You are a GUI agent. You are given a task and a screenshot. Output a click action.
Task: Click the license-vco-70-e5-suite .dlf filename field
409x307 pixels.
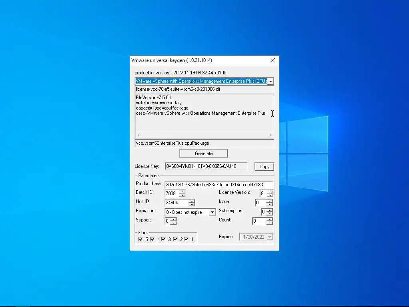click(x=204, y=89)
